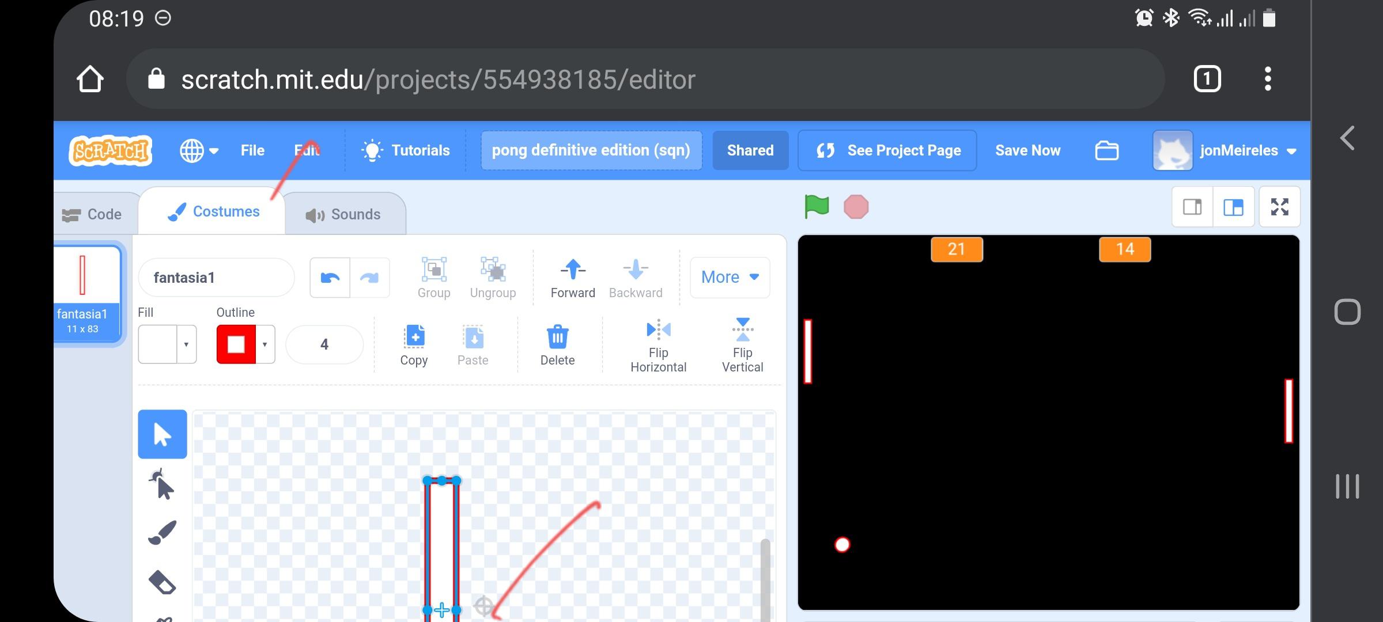Tap the browser home icon

point(90,79)
